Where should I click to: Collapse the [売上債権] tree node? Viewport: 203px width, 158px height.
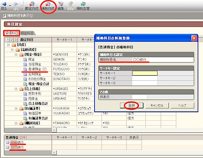[16, 89]
